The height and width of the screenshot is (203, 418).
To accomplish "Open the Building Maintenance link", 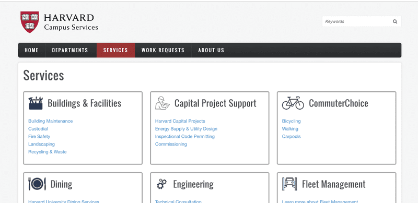I will point(50,121).
